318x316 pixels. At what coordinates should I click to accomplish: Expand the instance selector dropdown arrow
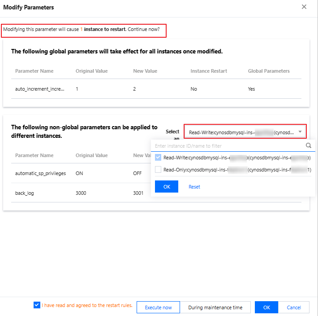pos(300,132)
